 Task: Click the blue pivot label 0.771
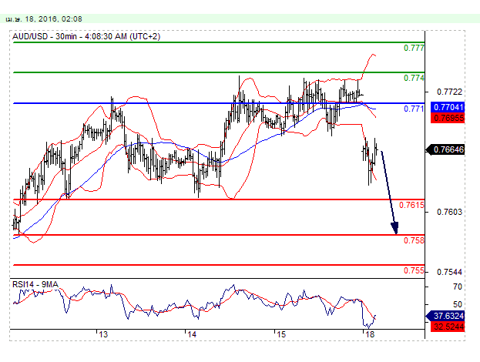[414, 109]
